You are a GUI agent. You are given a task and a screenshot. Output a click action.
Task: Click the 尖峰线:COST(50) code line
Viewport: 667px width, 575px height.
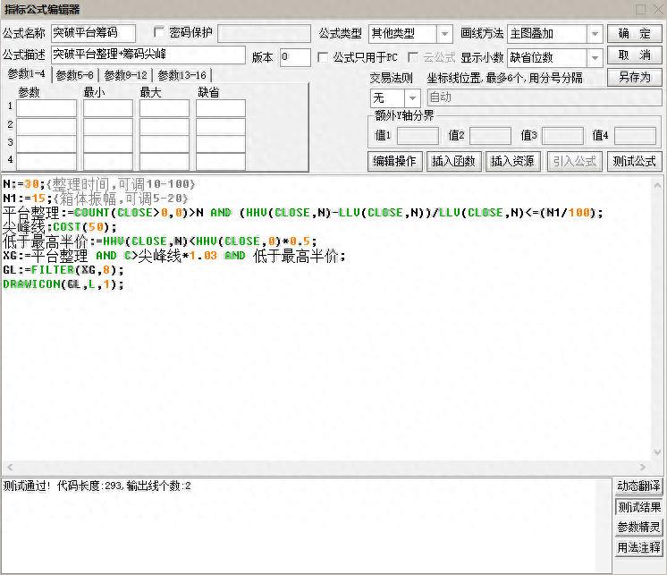(59, 227)
